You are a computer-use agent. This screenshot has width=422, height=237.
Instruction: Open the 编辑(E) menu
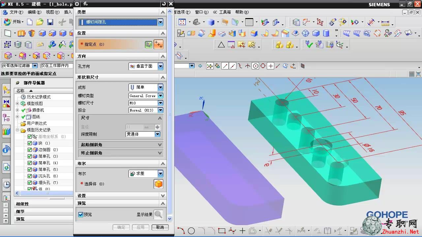point(34,12)
